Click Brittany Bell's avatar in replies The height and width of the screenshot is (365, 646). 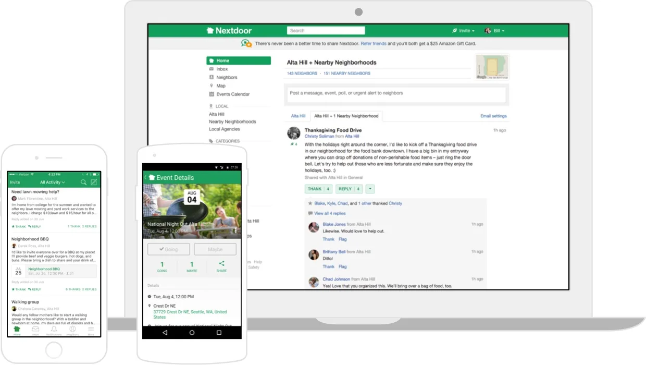point(314,254)
